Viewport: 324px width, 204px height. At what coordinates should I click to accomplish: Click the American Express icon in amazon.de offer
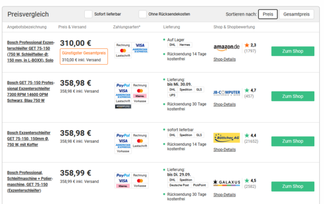pos(140,51)
